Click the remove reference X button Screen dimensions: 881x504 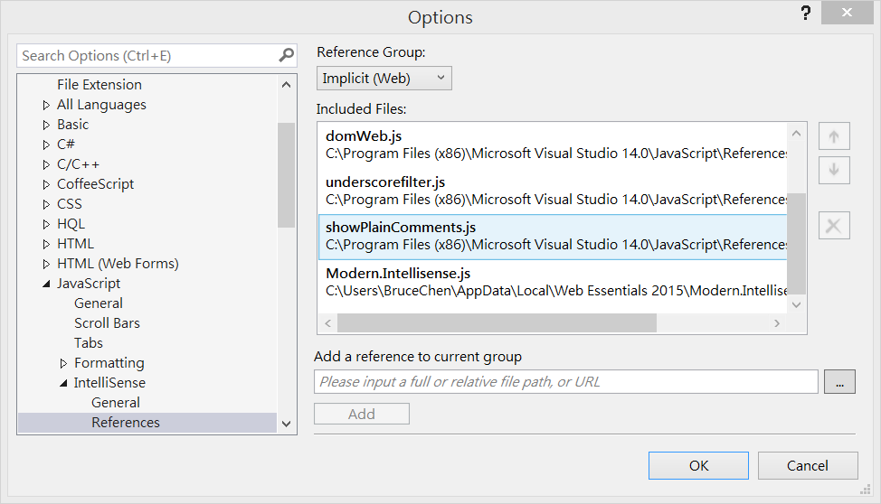[833, 226]
